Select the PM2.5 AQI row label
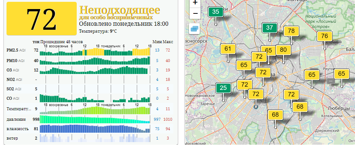Image resolution: width=355 pixels, height=145 pixels. pos(16,50)
